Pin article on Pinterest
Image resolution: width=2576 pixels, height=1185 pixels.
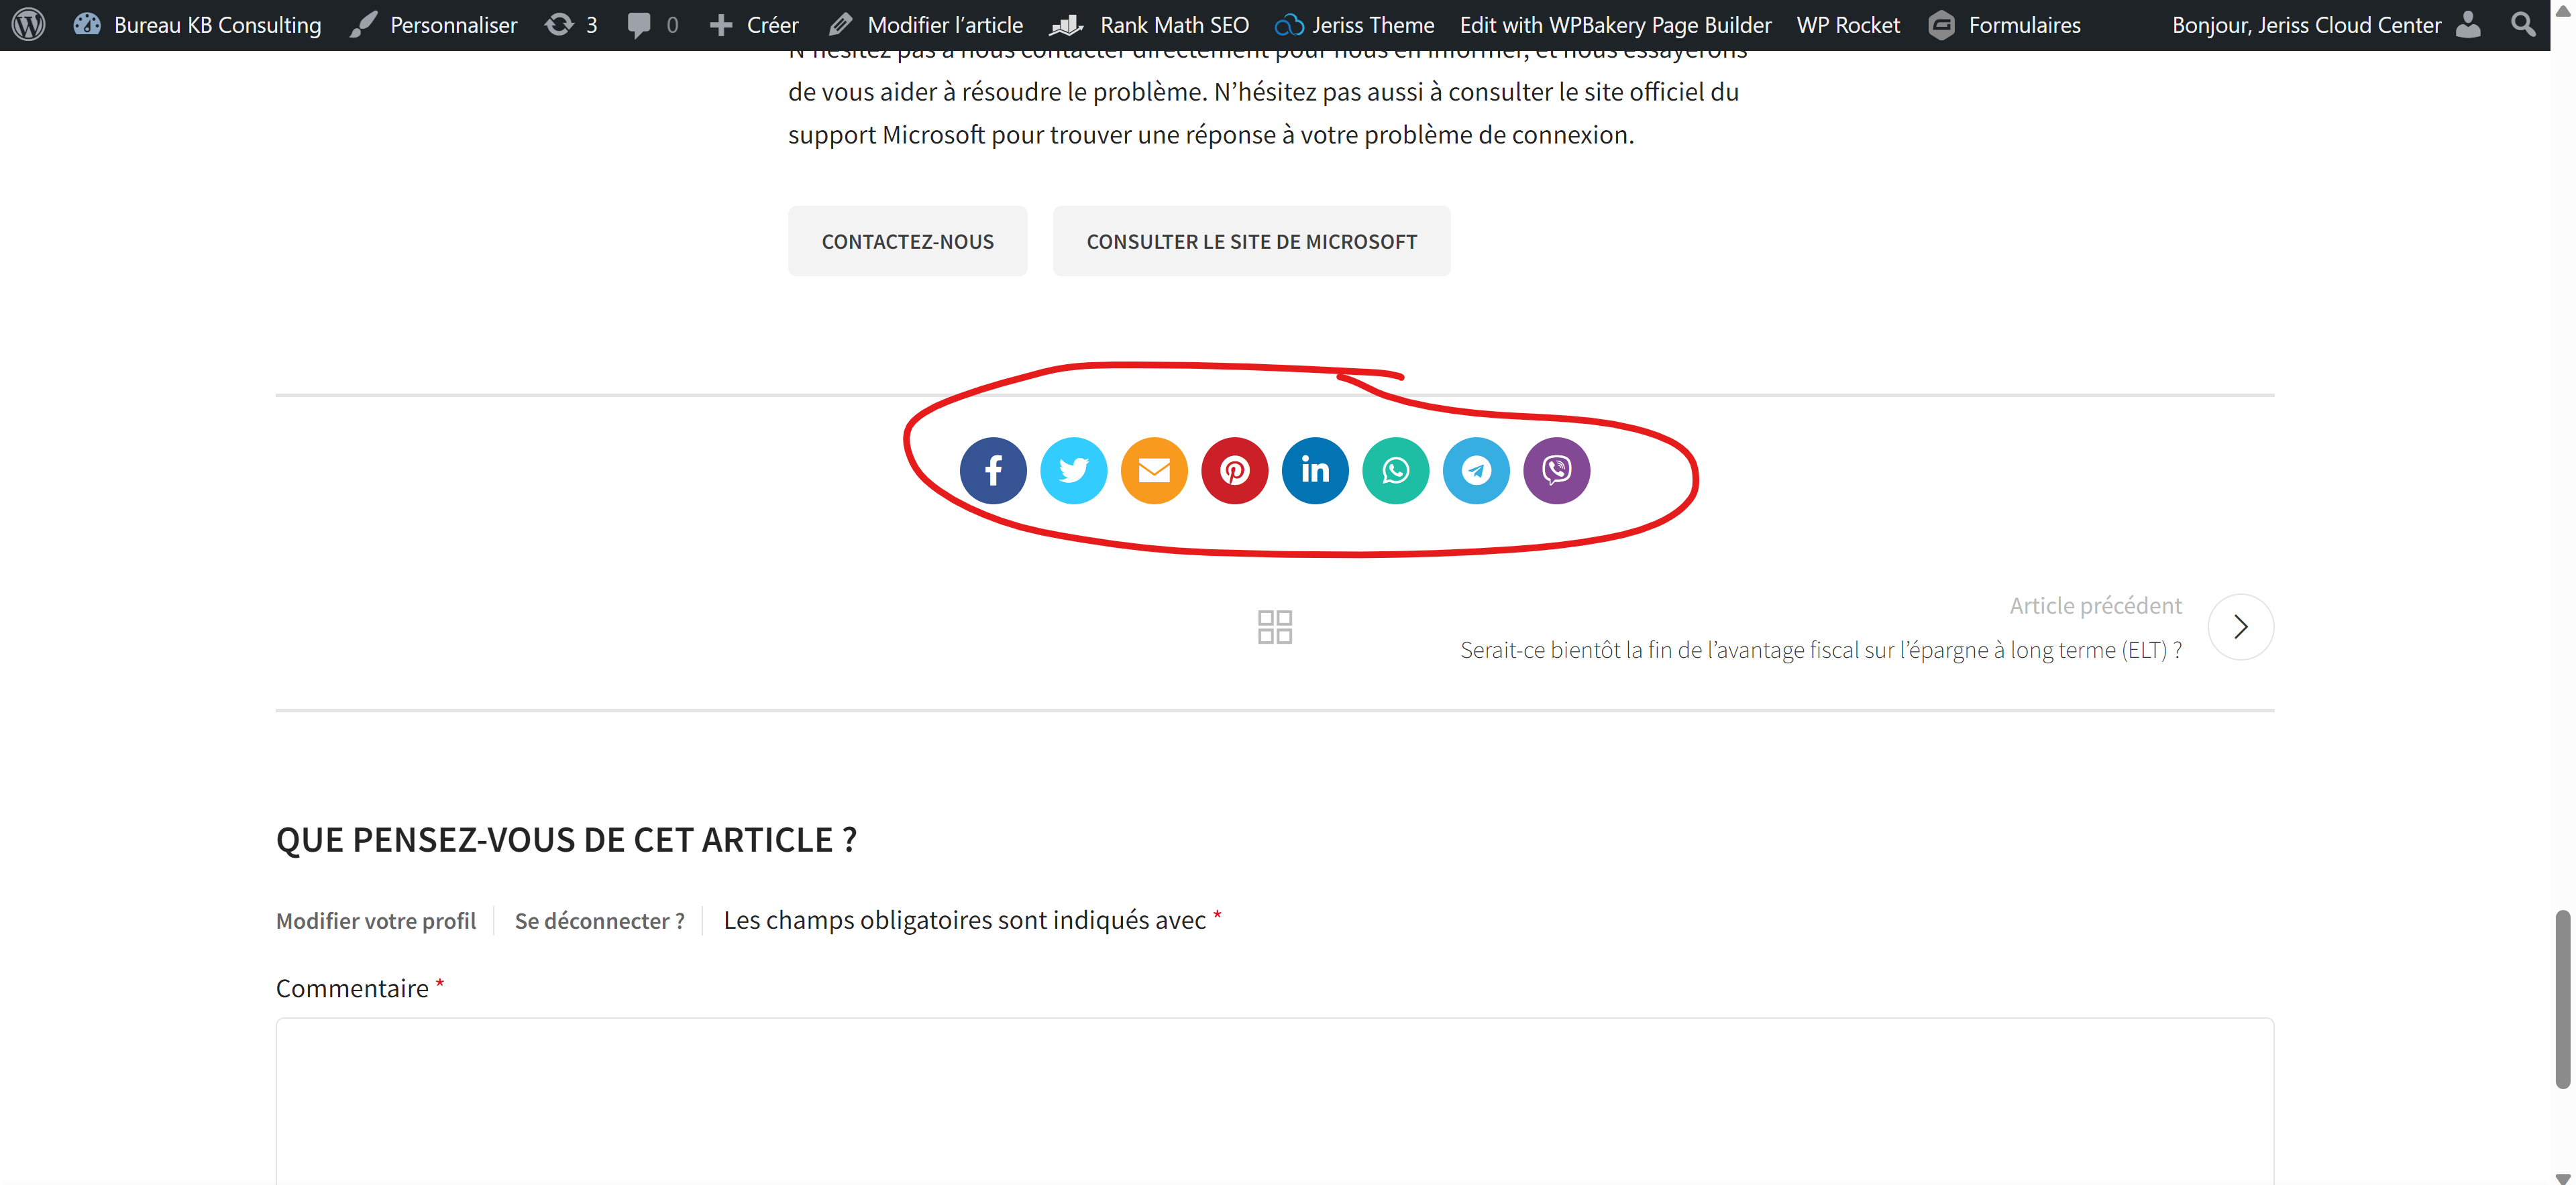(1235, 471)
